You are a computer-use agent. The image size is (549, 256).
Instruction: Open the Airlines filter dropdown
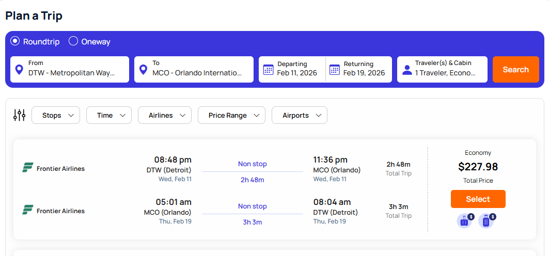165,115
